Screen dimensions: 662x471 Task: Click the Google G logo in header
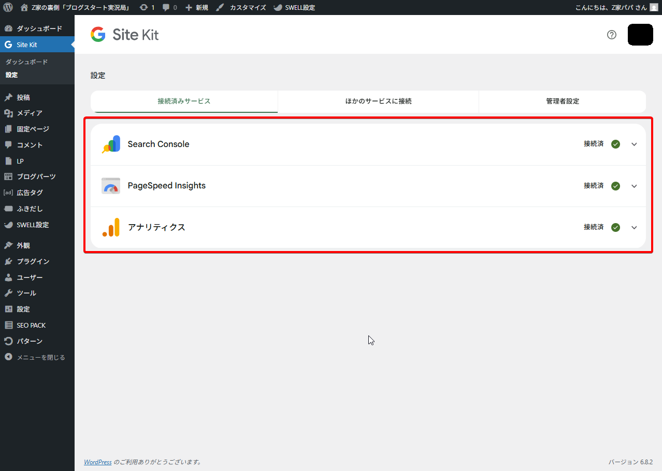pyautogui.click(x=98, y=35)
